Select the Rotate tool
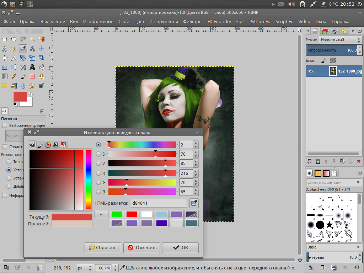364x273 pixels. pyautogui.click(x=23, y=58)
